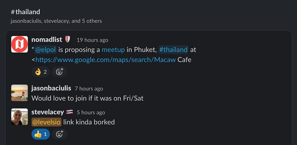
Task: Open stevelacey's profile picture
Action: (x=20, y=117)
